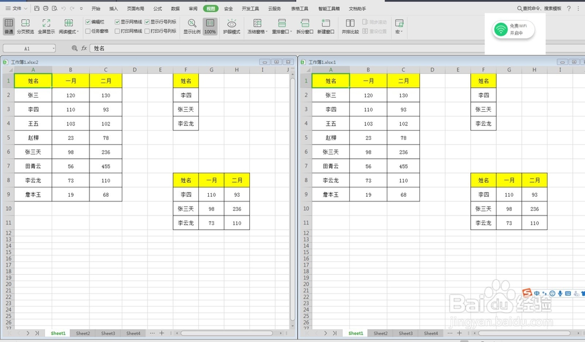Open sheet list dots in left window

(152, 333)
